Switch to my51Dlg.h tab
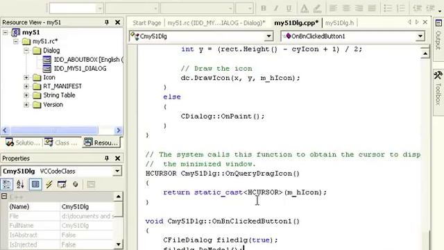This screenshot has width=444, height=250. [x=339, y=23]
